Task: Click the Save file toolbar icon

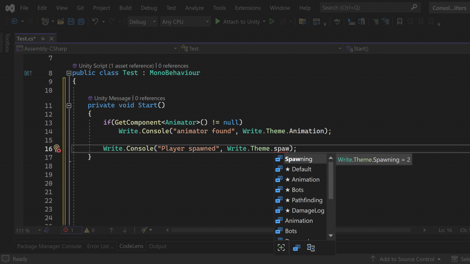Action: [71, 22]
